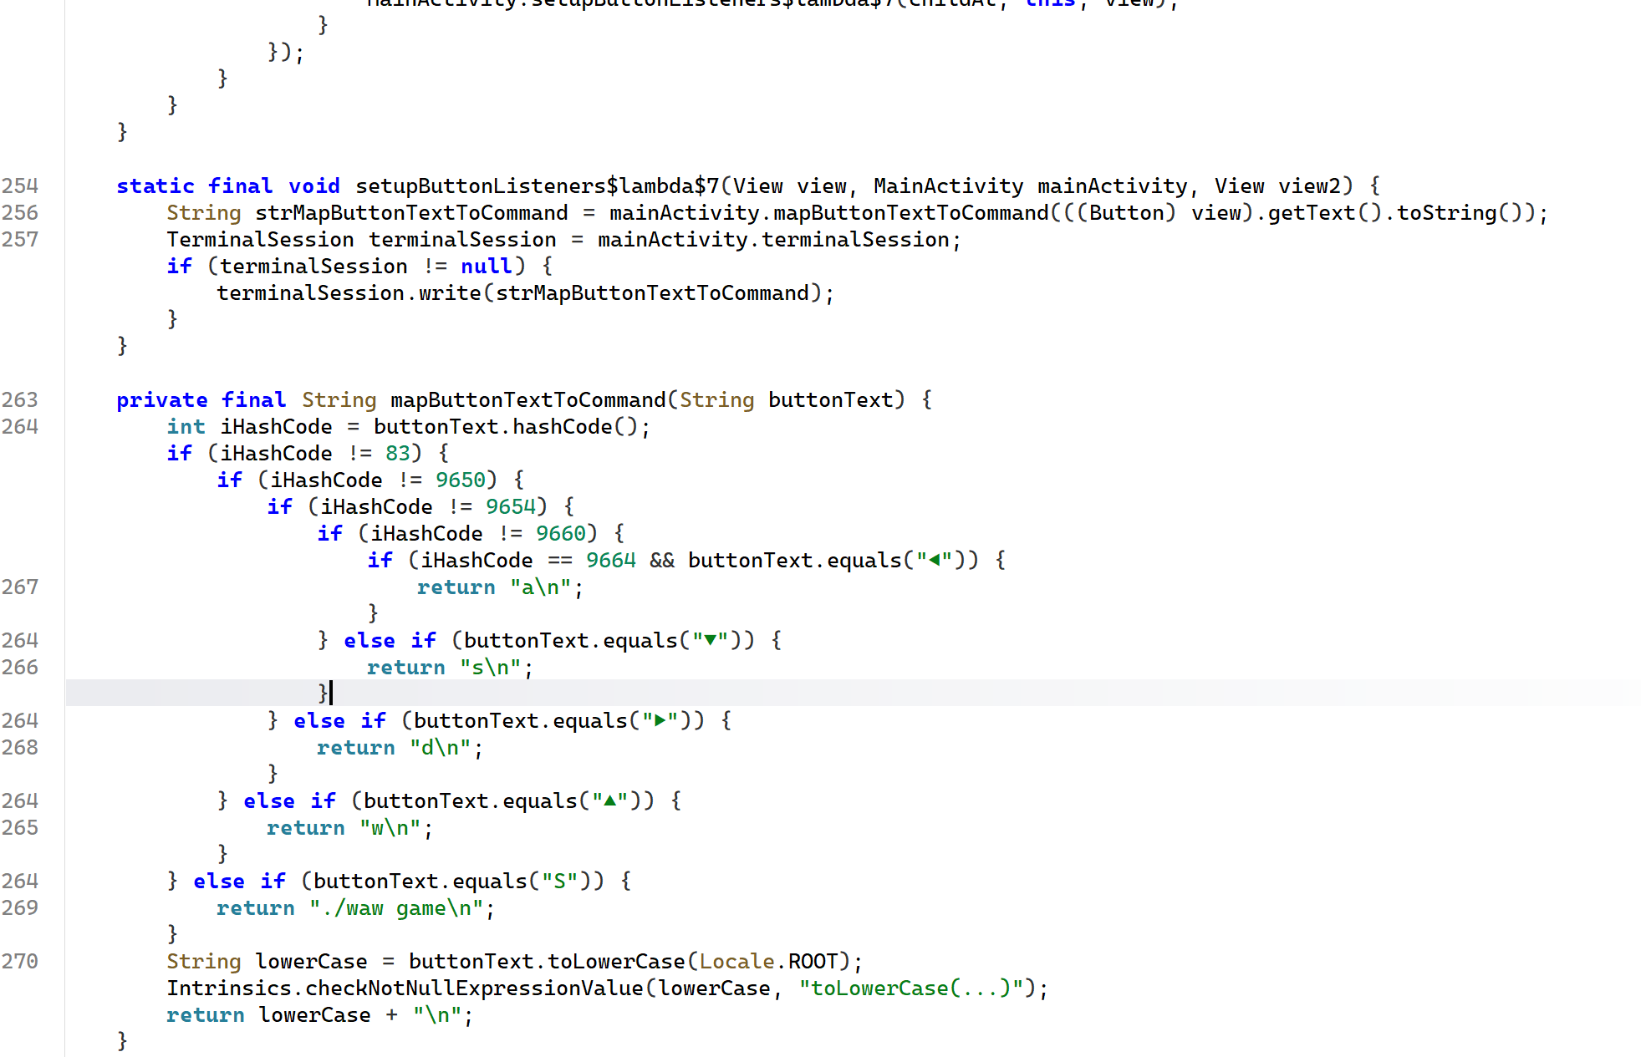1641x1057 pixels.
Task: Click the Locale.ROOT reference
Action: 768,962
